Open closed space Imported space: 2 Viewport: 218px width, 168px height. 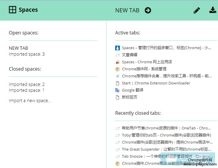click(27, 84)
